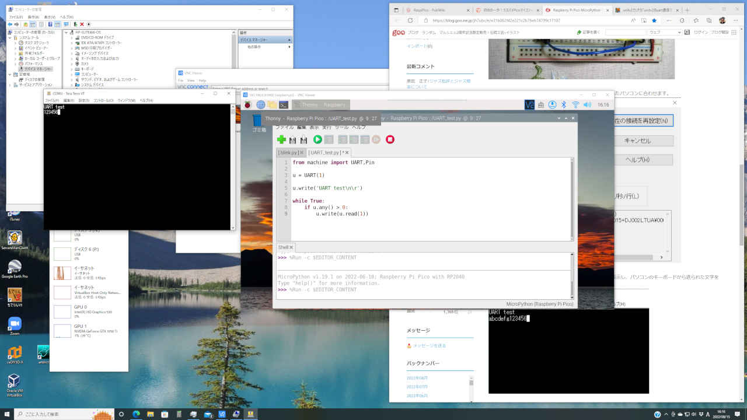
Task: Open the 設定 menu in Tera Term
Action: [83, 100]
